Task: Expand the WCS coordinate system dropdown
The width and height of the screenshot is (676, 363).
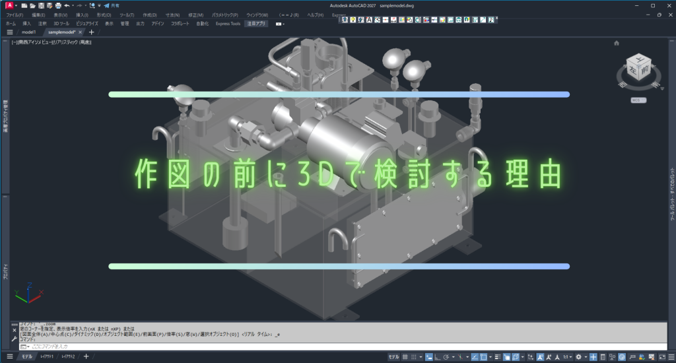Action: pyautogui.click(x=637, y=100)
